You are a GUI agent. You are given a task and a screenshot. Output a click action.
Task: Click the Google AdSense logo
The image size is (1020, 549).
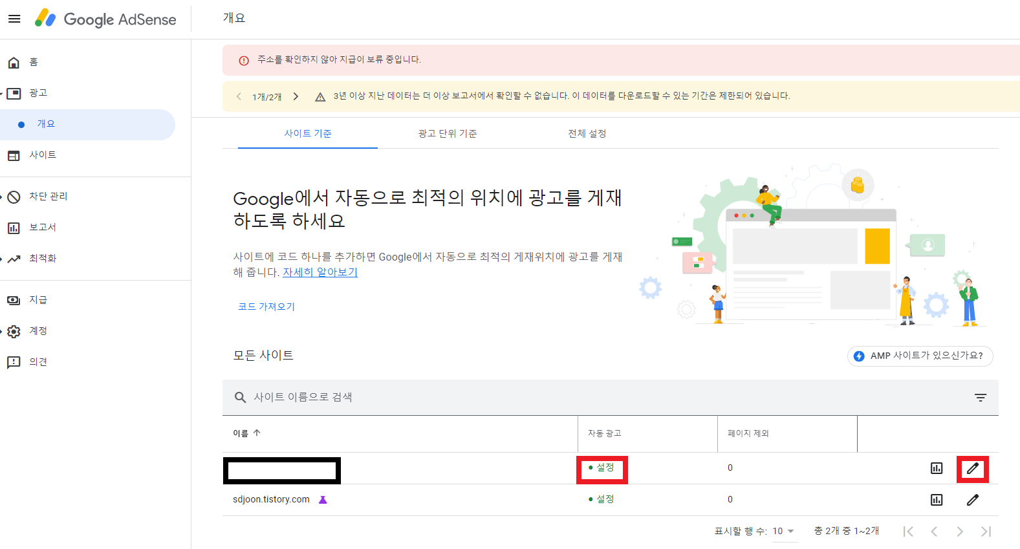coord(105,19)
